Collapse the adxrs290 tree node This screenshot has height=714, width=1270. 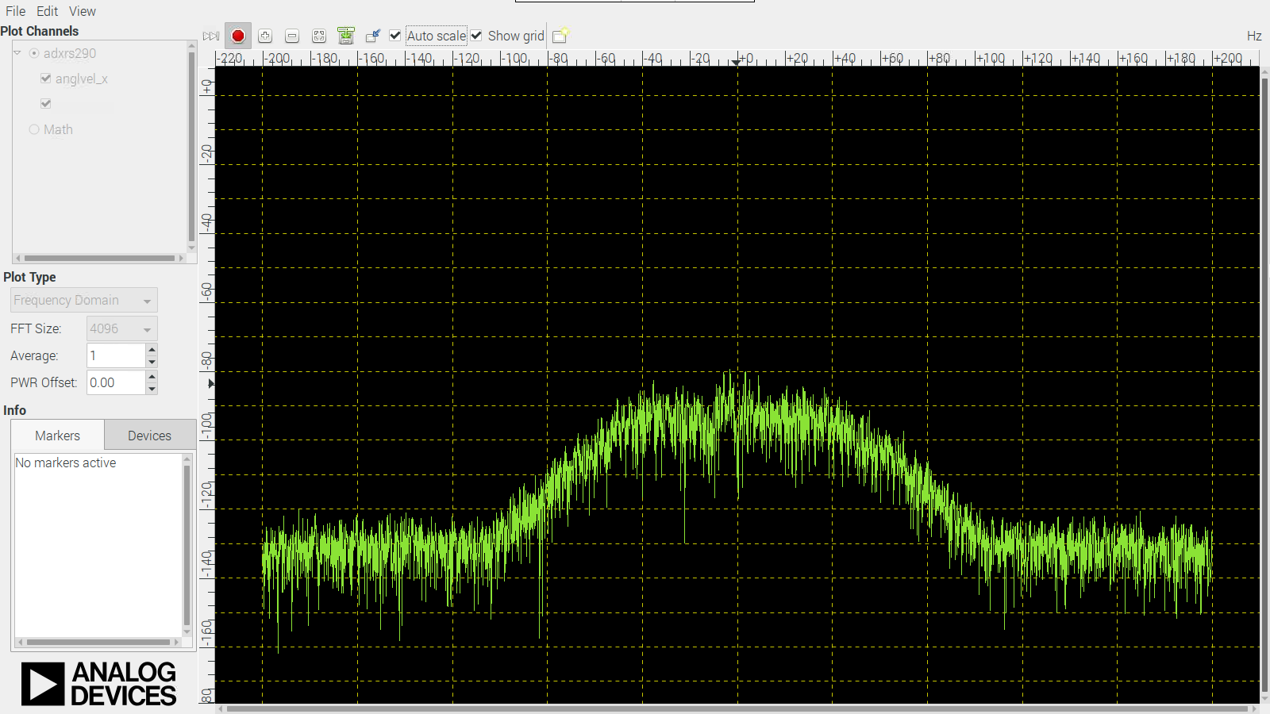click(17, 53)
